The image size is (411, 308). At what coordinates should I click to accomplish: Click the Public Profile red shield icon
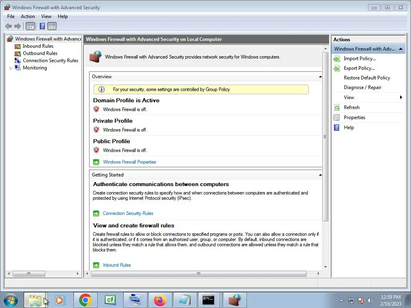click(96, 150)
